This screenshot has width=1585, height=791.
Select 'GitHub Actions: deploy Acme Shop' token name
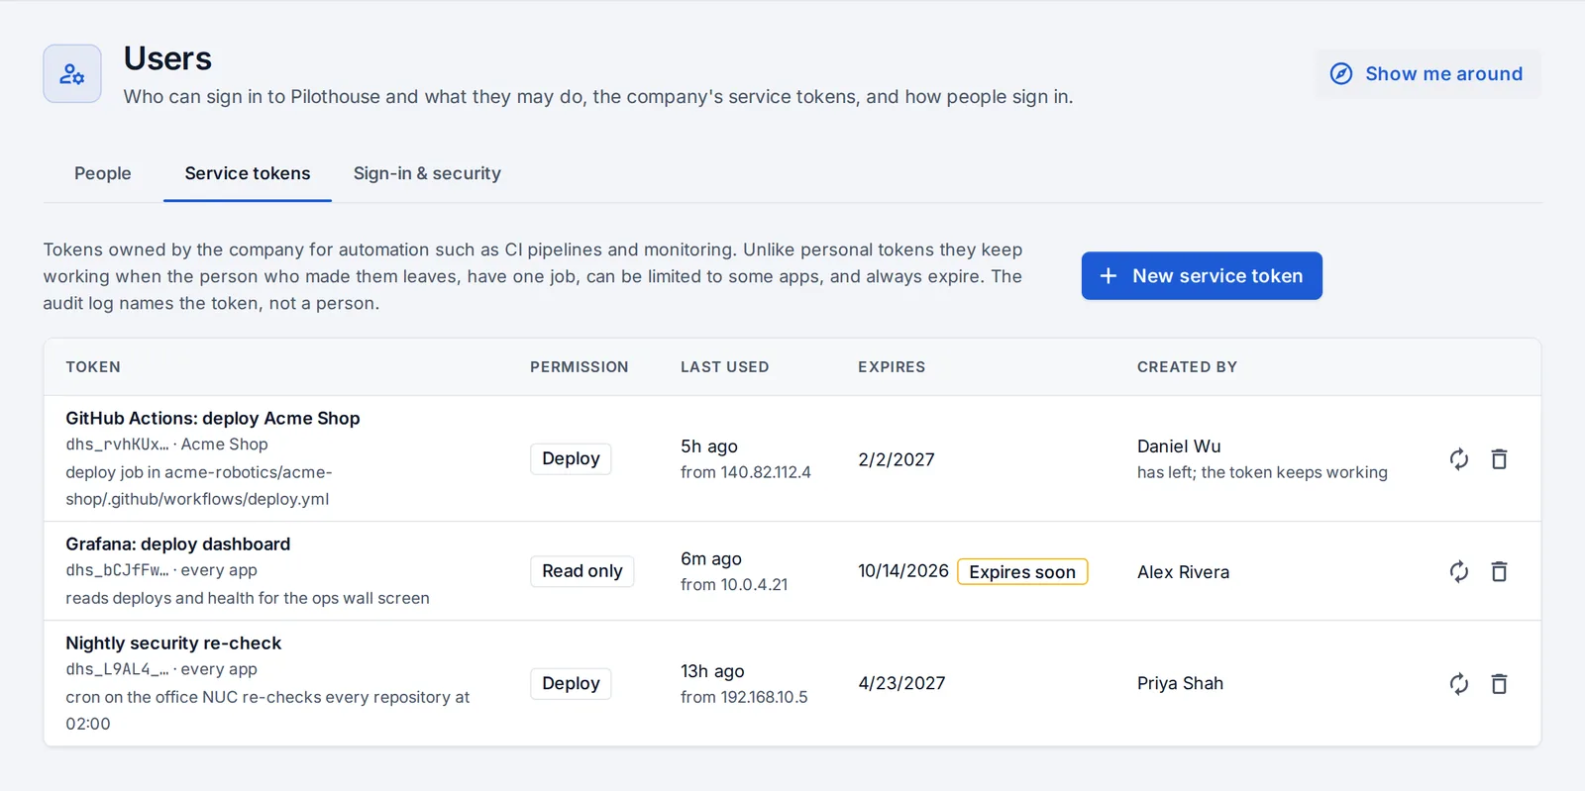[x=213, y=418]
